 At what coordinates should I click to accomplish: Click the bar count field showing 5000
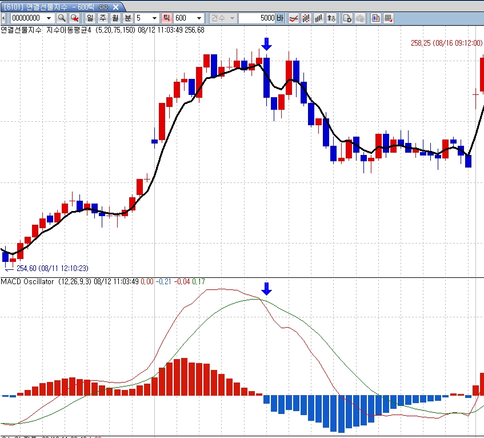257,18
